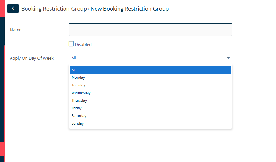Click the Apply On Day Of Week label
The height and width of the screenshot is (162, 276).
point(32,58)
